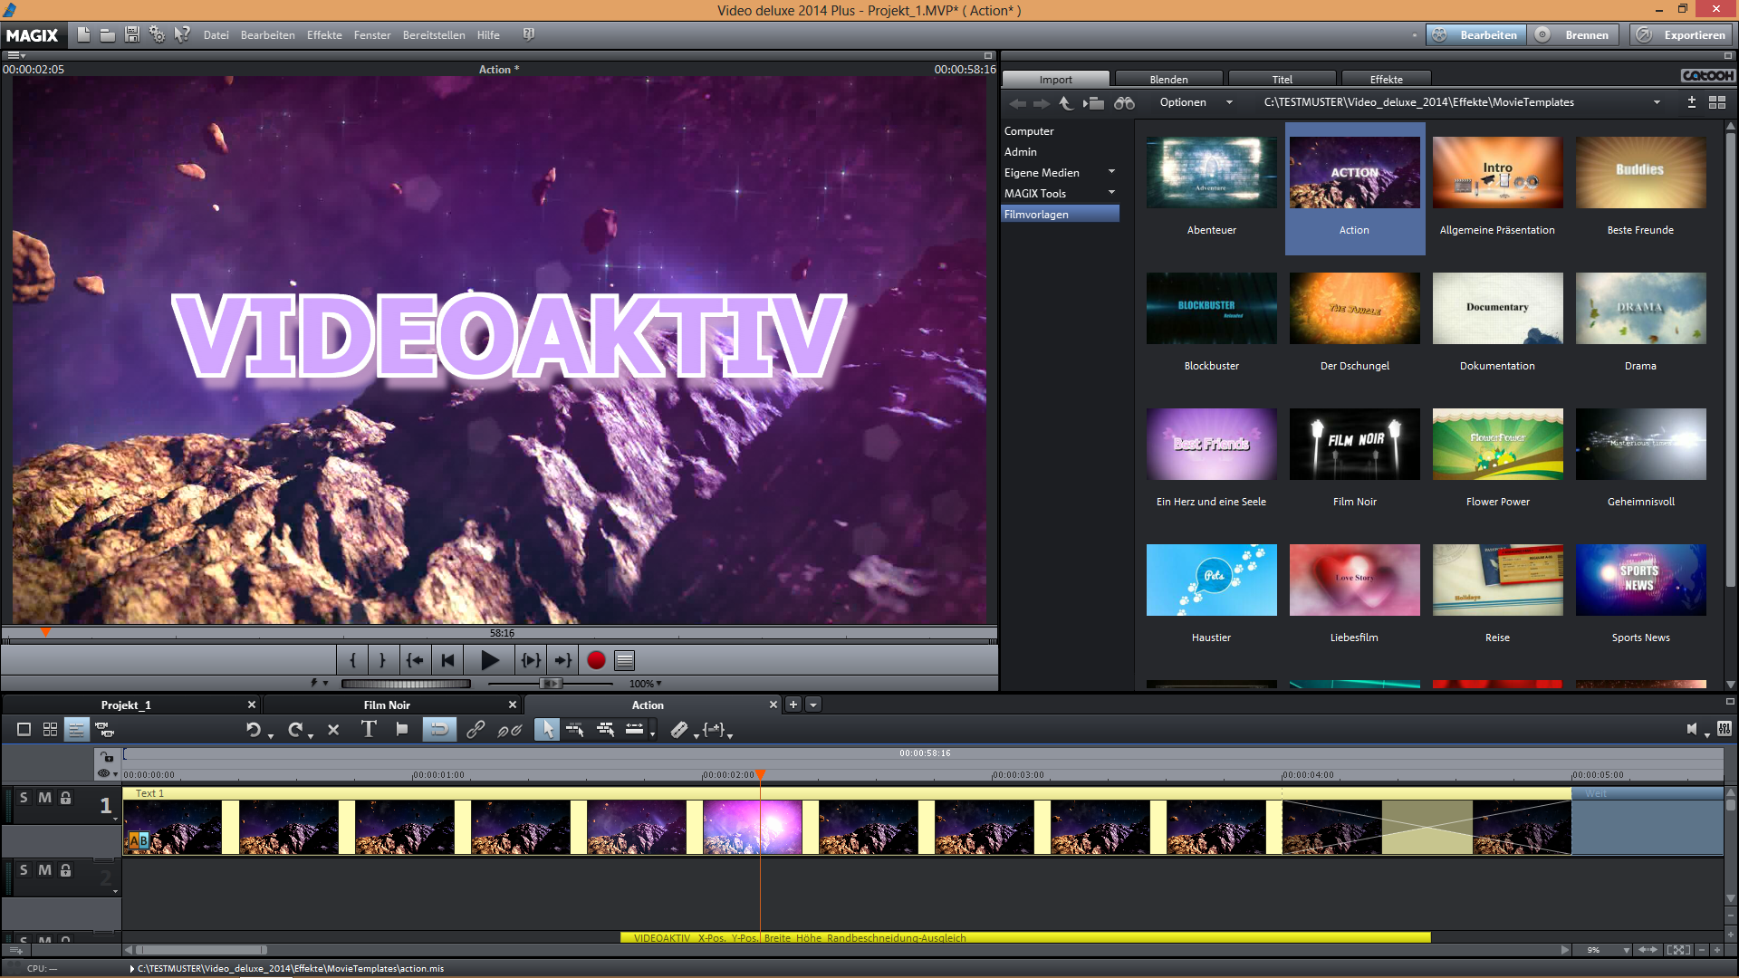Click the Bearbeiten button

pos(1476,35)
